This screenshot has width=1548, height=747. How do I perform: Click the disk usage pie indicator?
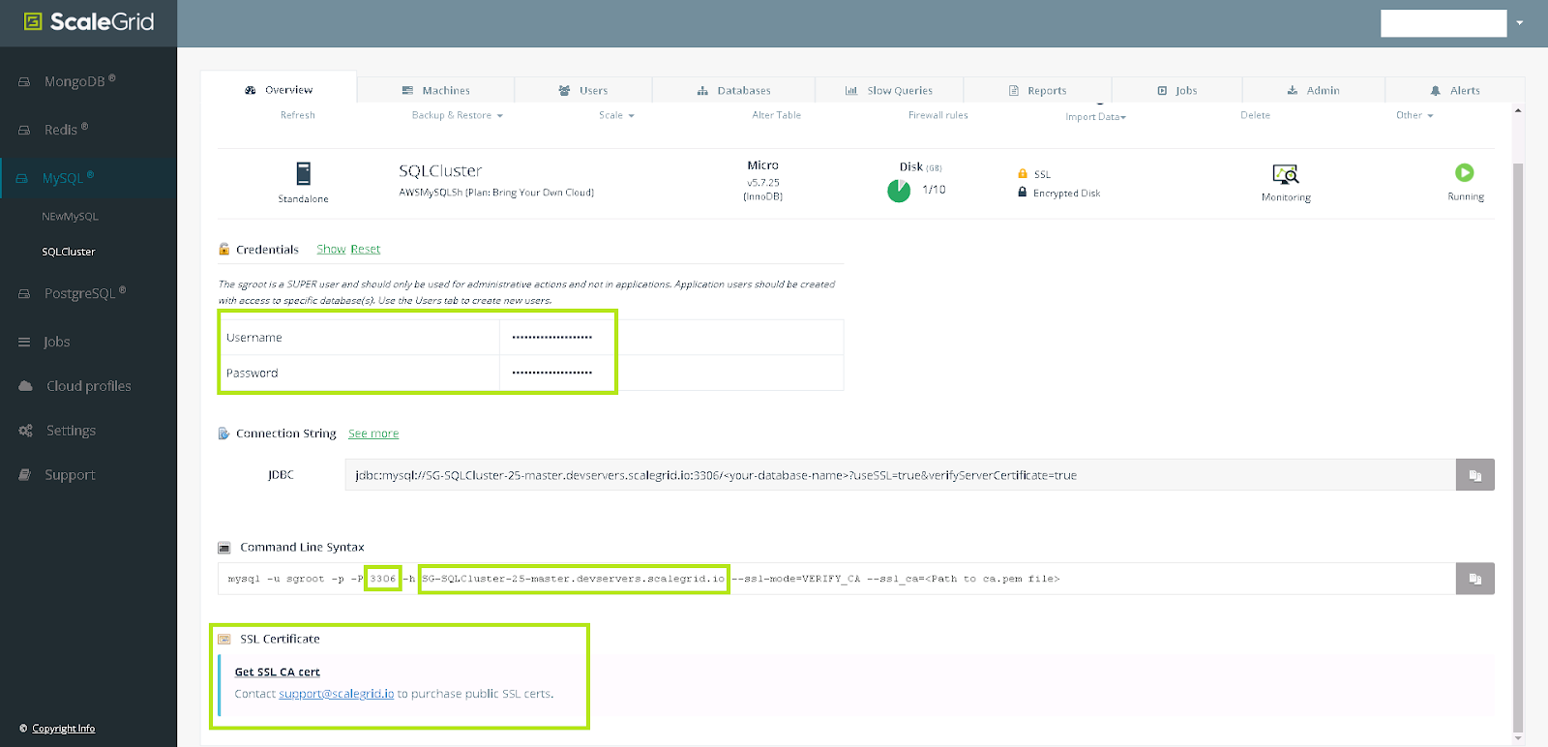coord(899,191)
